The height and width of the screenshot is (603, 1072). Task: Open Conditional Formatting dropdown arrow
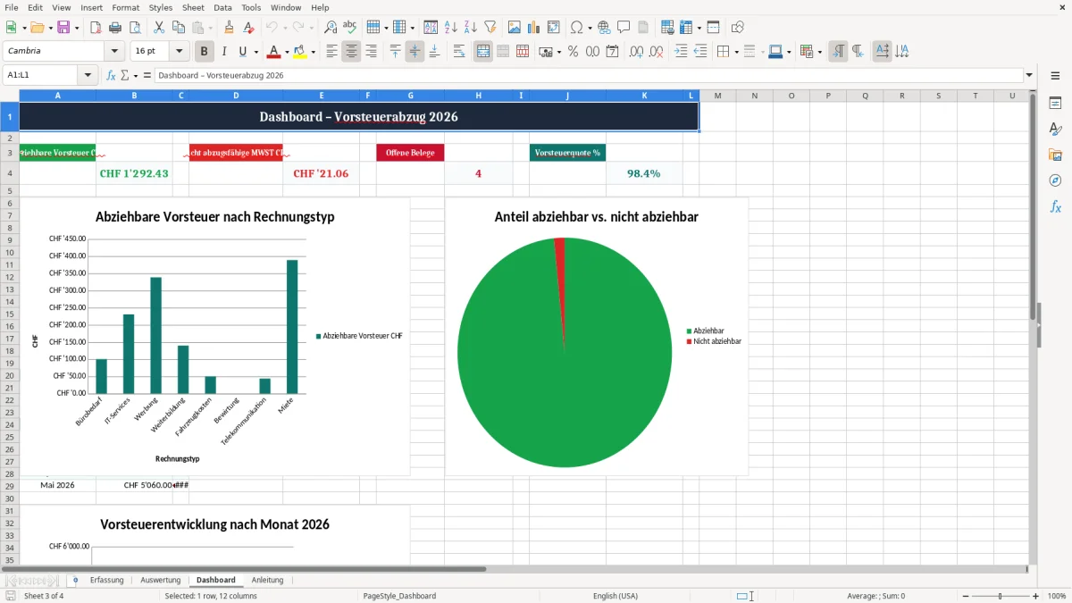819,52
